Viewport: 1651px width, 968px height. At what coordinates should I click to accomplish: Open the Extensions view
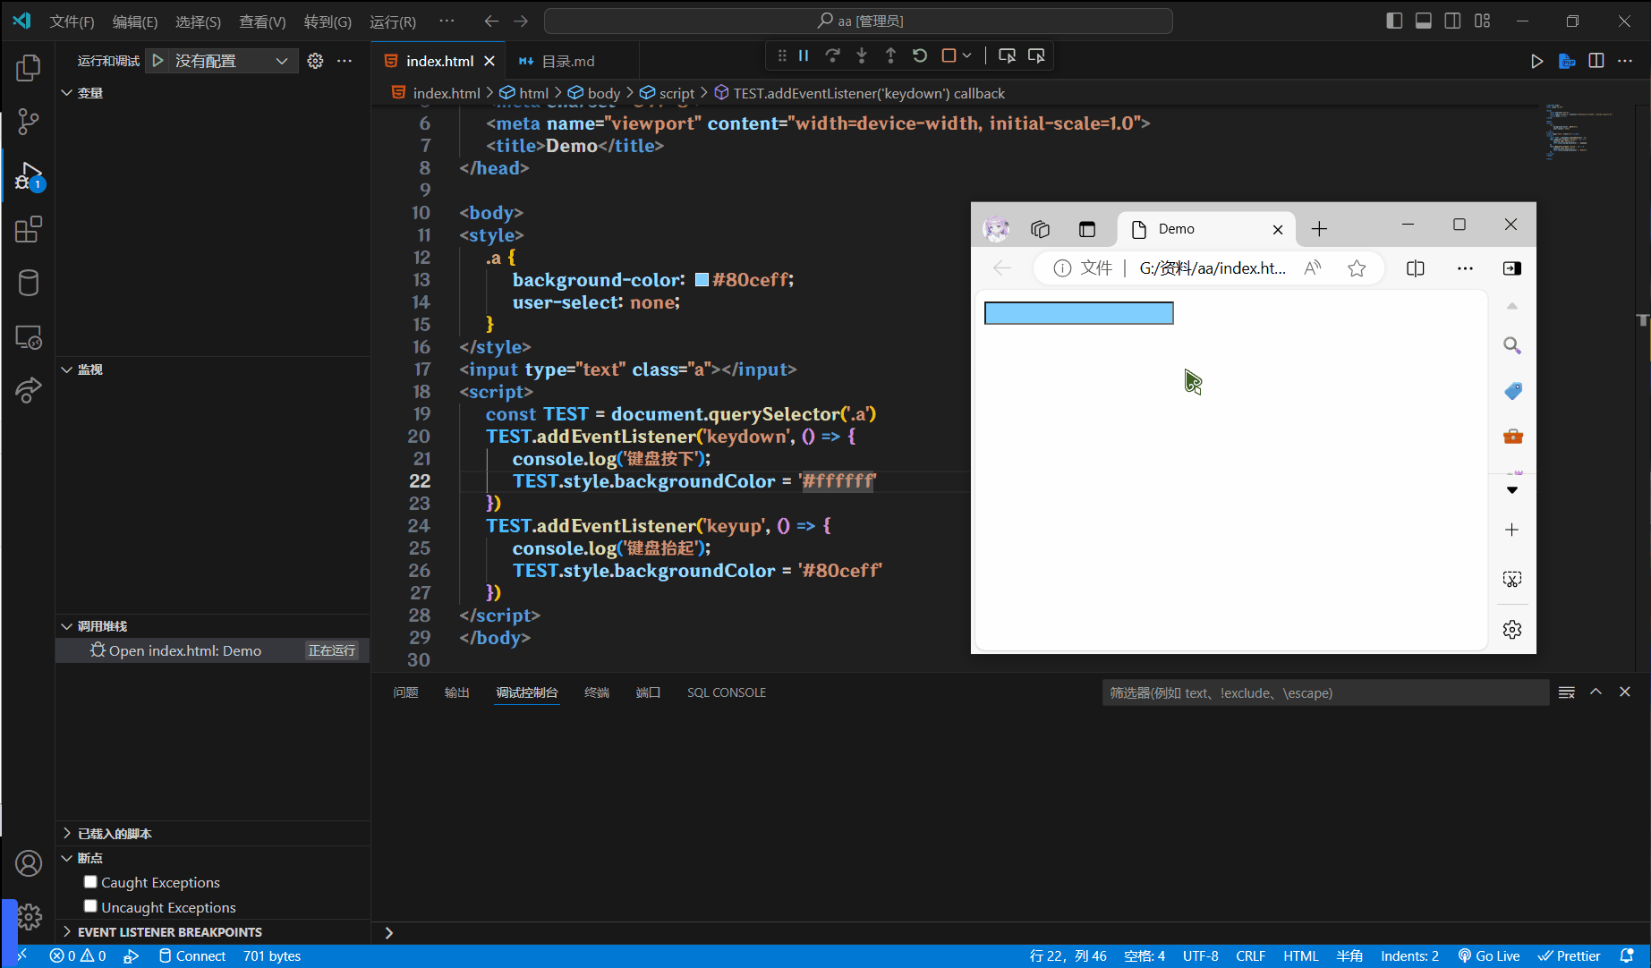coord(29,230)
